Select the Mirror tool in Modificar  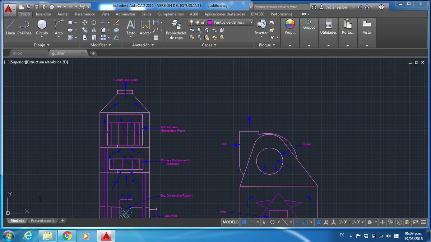[94, 30]
